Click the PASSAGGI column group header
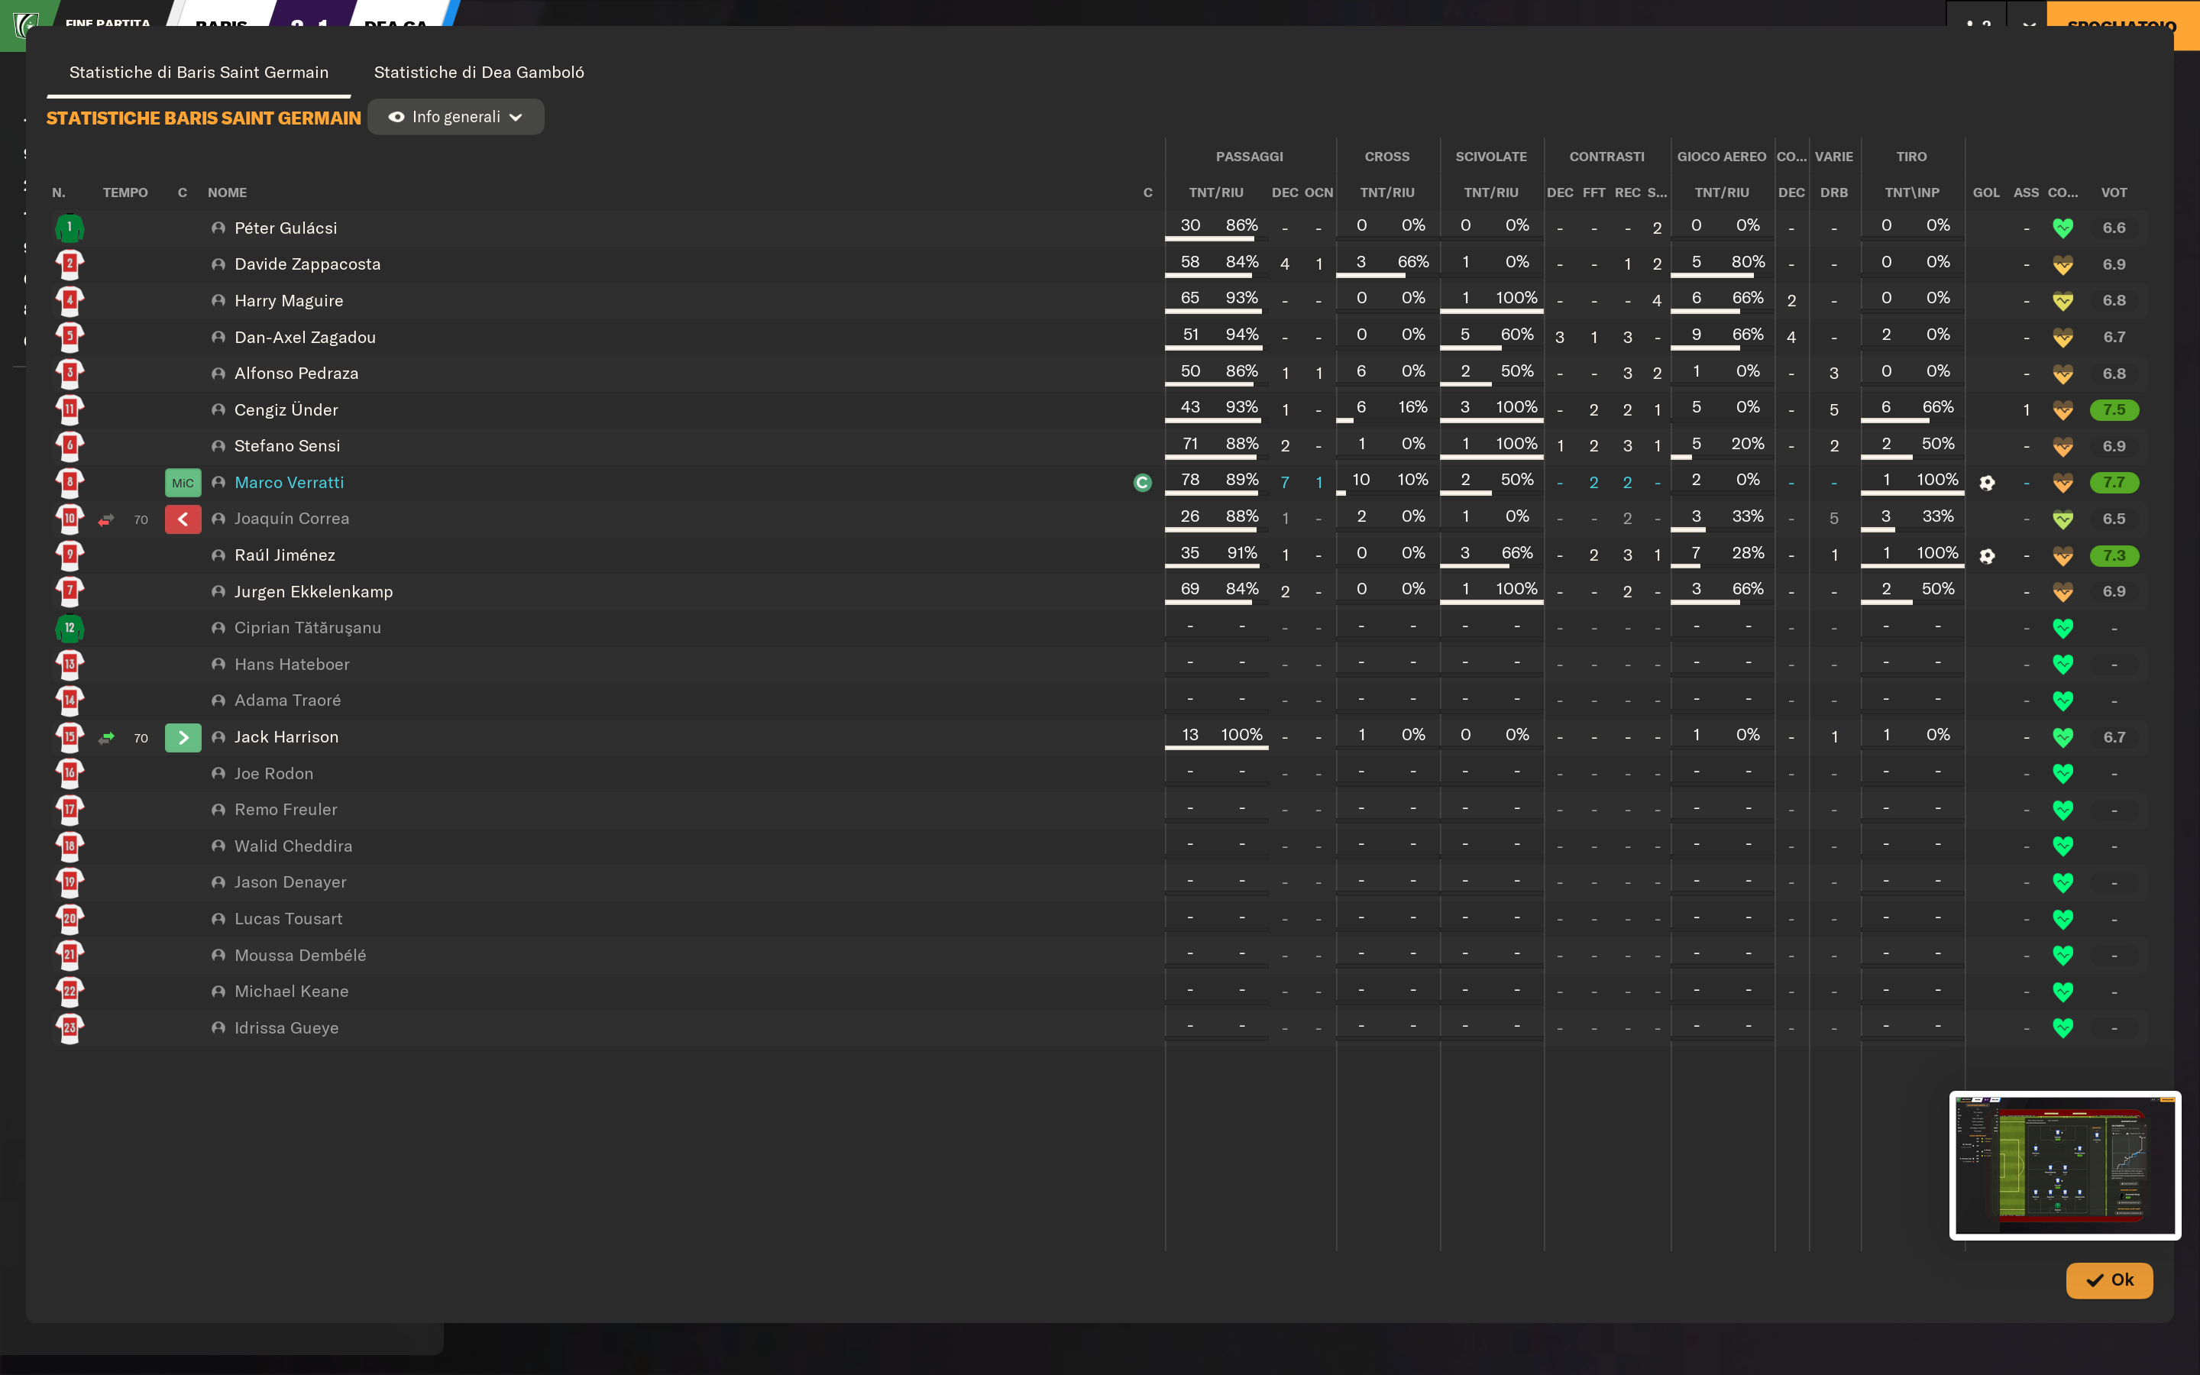Screen dimensions: 2200x1375 point(1249,157)
